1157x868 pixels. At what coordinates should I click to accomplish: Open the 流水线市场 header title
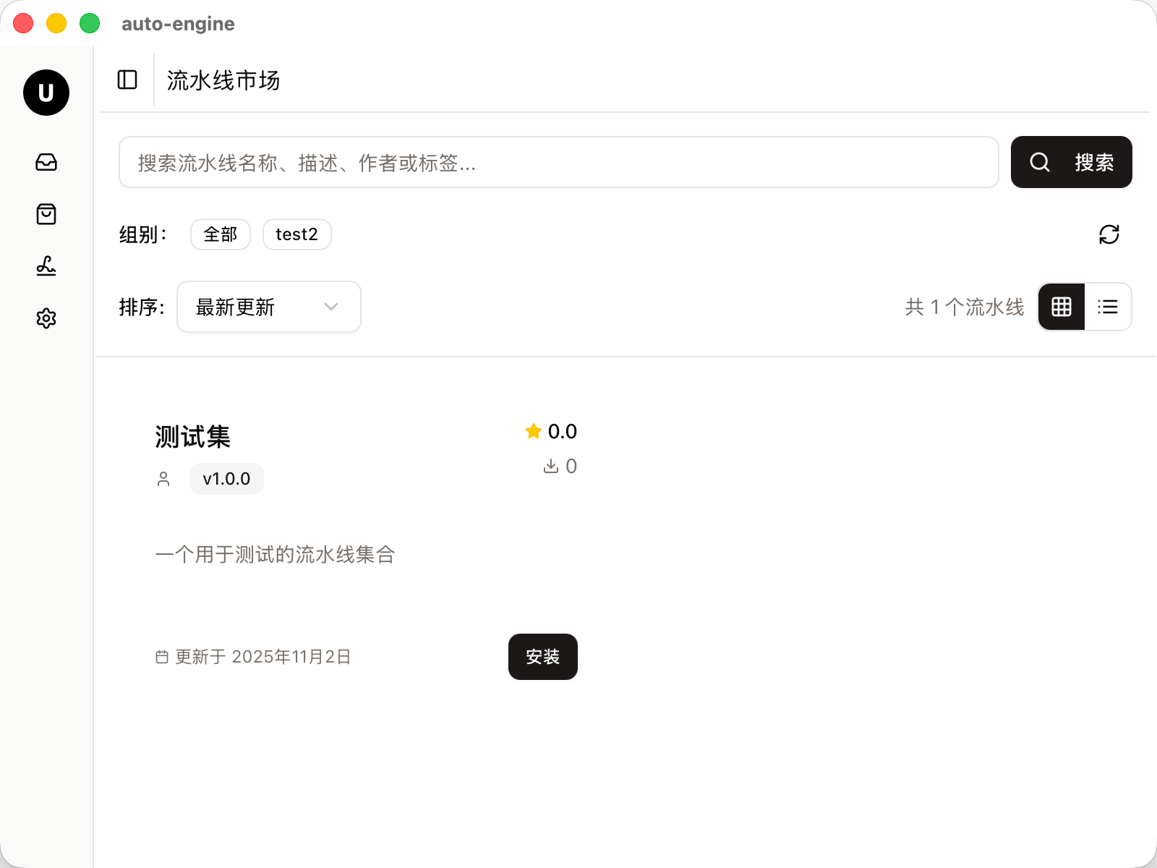pos(223,80)
